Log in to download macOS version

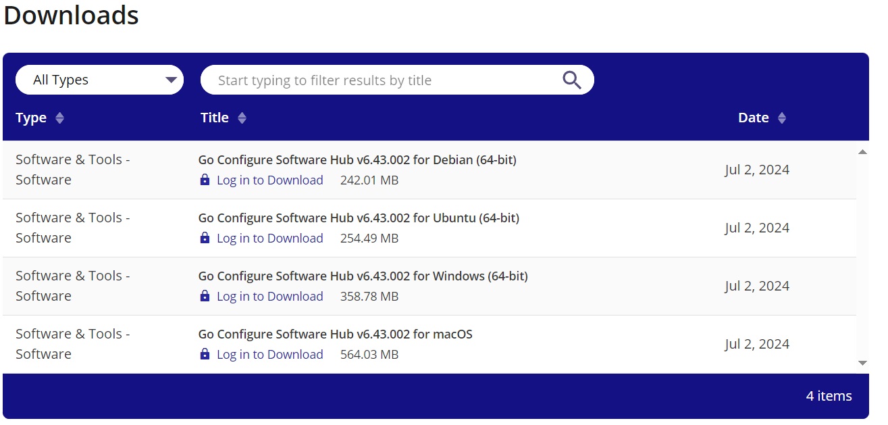[x=269, y=355]
